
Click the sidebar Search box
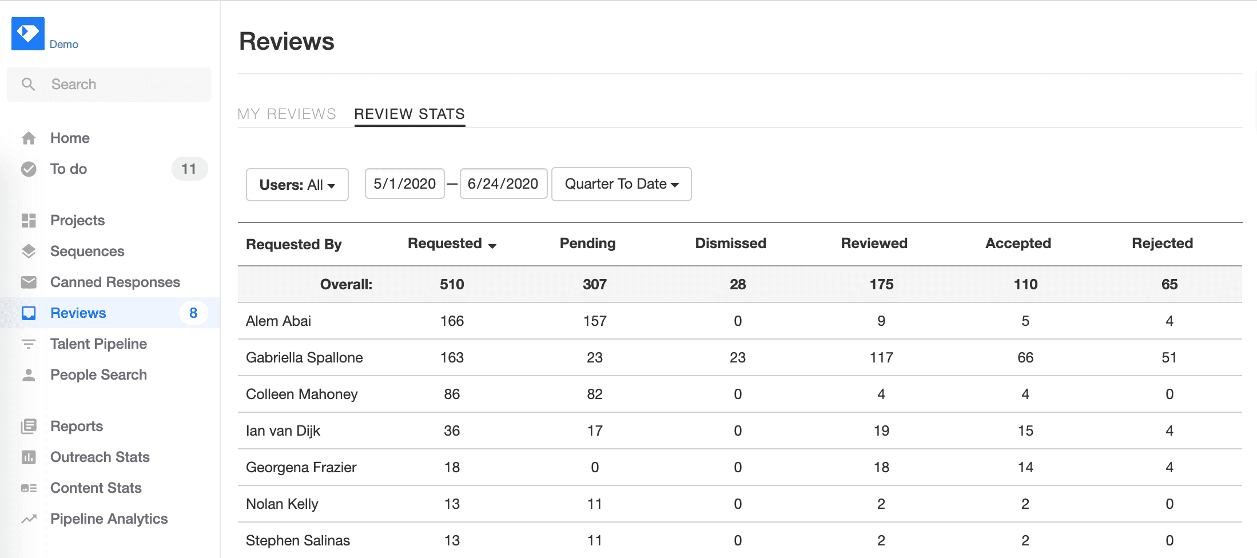[109, 85]
